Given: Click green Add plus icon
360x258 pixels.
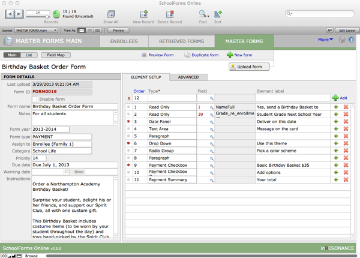Looking at the screenshot, I should (335, 98).
